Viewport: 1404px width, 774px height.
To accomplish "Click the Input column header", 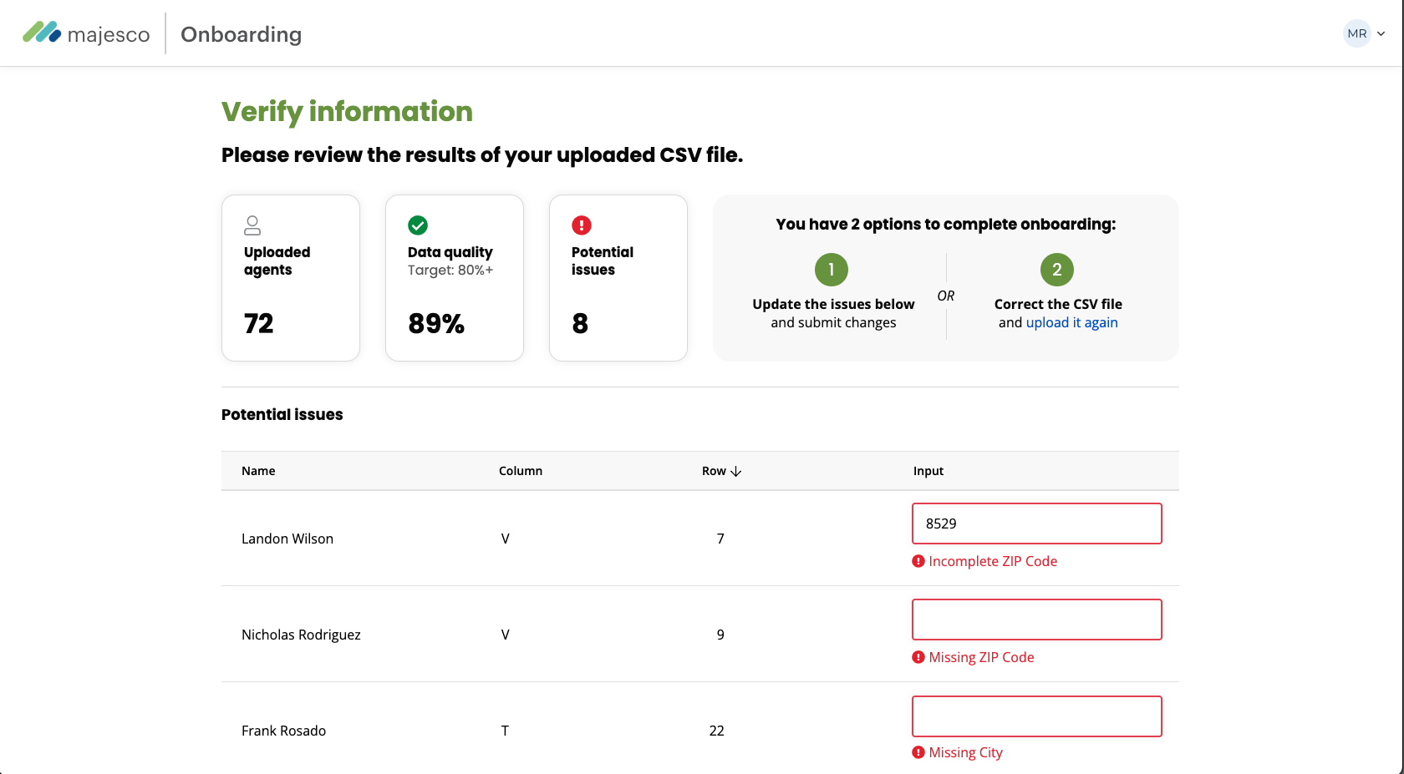I will pyautogui.click(x=928, y=471).
